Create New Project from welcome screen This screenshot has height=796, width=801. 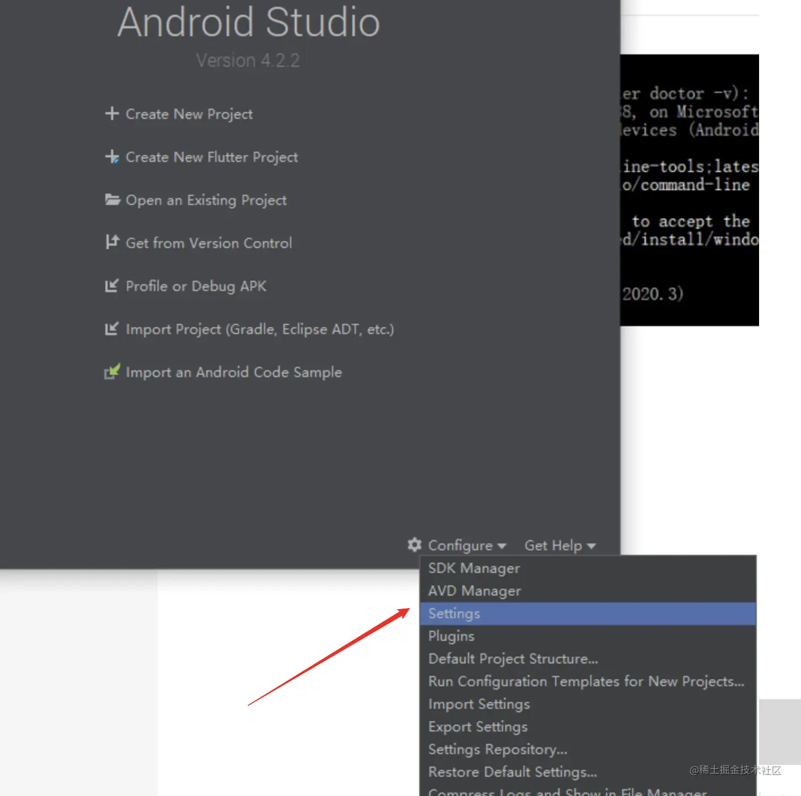[x=189, y=114]
